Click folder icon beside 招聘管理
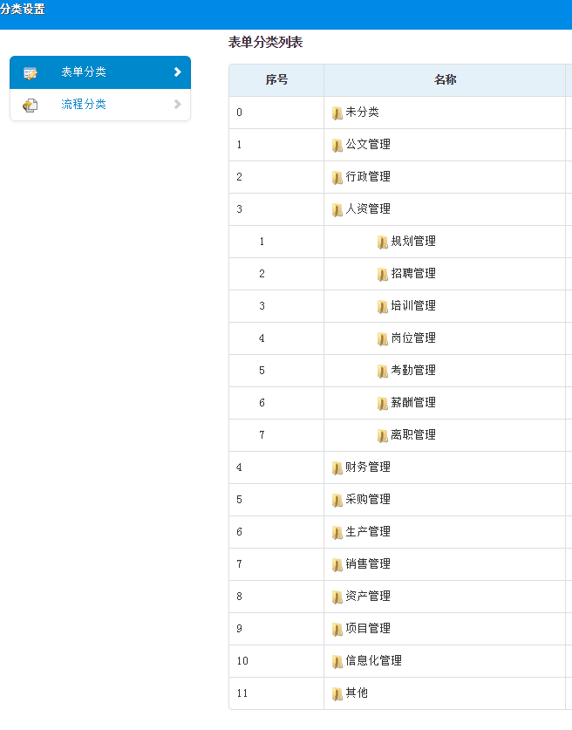 382,275
